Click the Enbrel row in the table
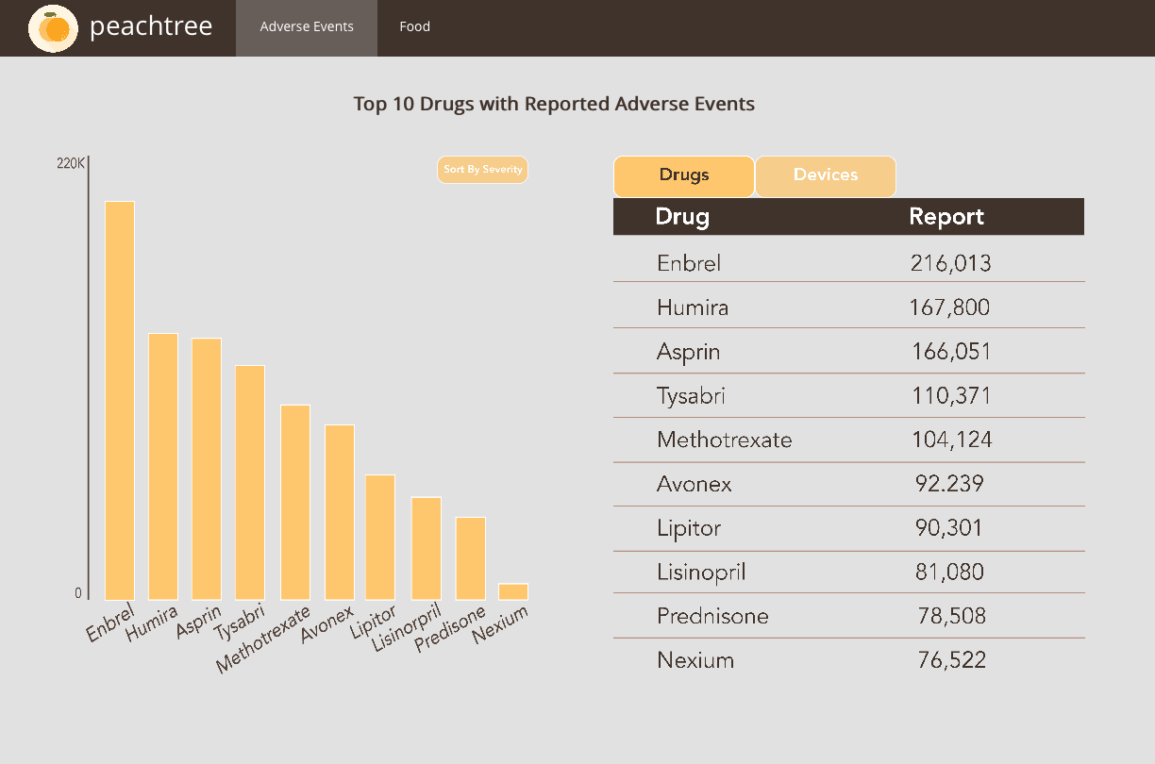This screenshot has width=1155, height=764. point(849,259)
